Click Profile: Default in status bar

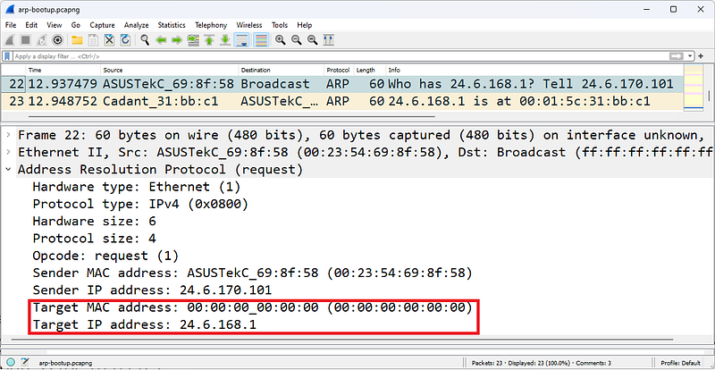(x=680, y=363)
